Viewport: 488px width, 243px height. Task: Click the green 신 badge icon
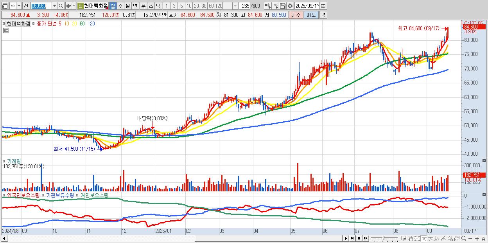80,6
